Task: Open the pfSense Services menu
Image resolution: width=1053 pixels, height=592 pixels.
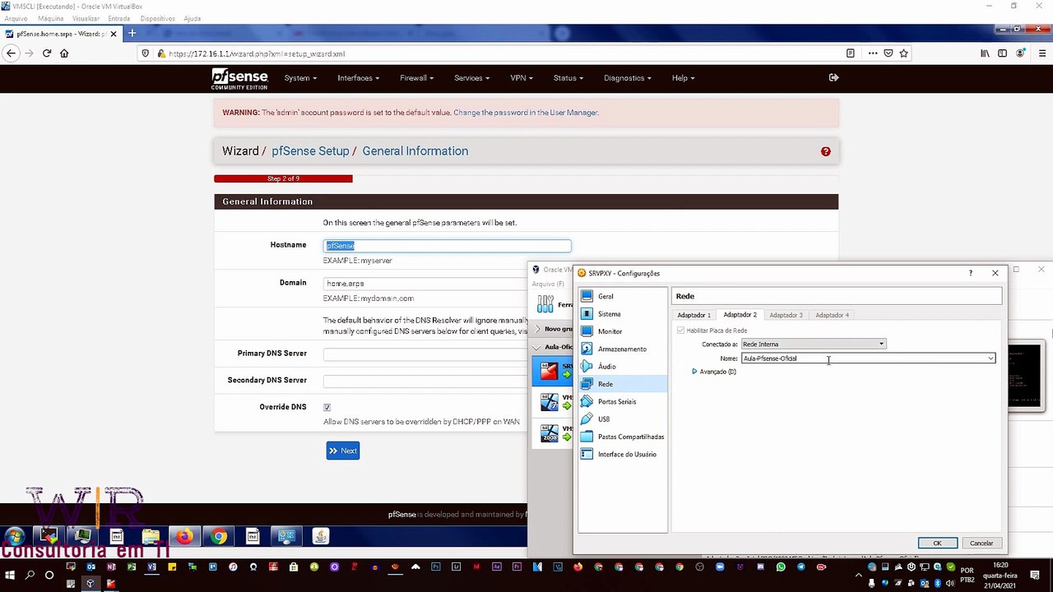Action: coord(472,78)
